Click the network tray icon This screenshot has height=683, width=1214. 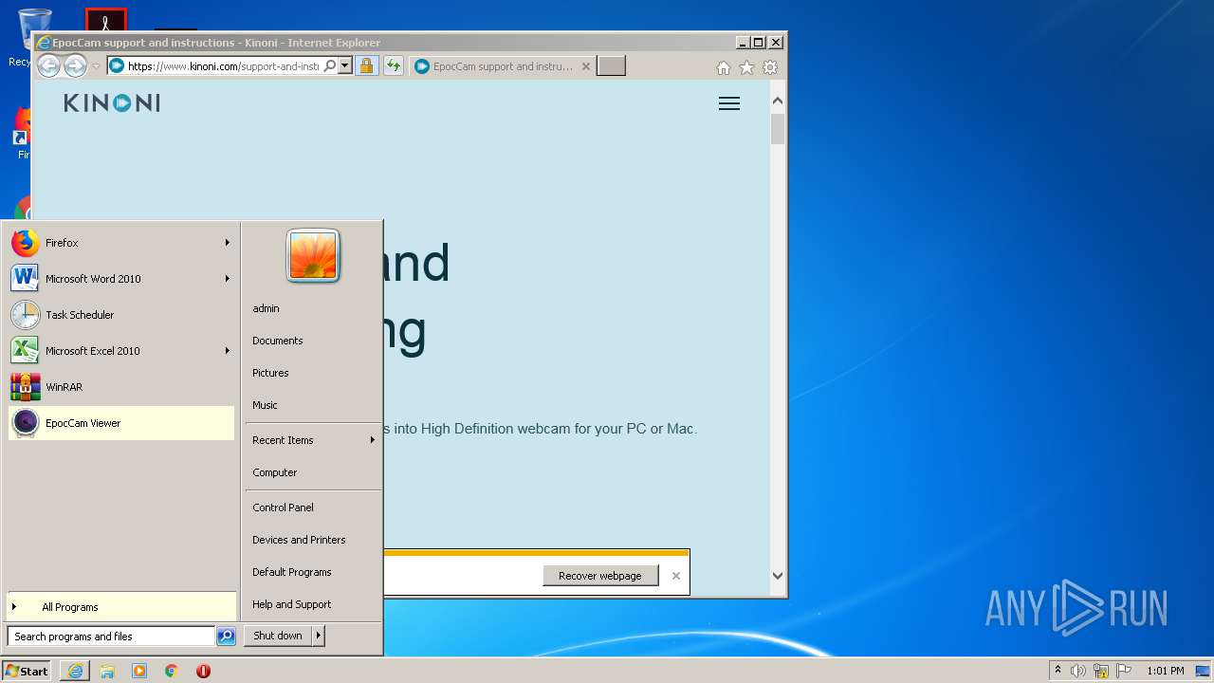tap(1101, 671)
